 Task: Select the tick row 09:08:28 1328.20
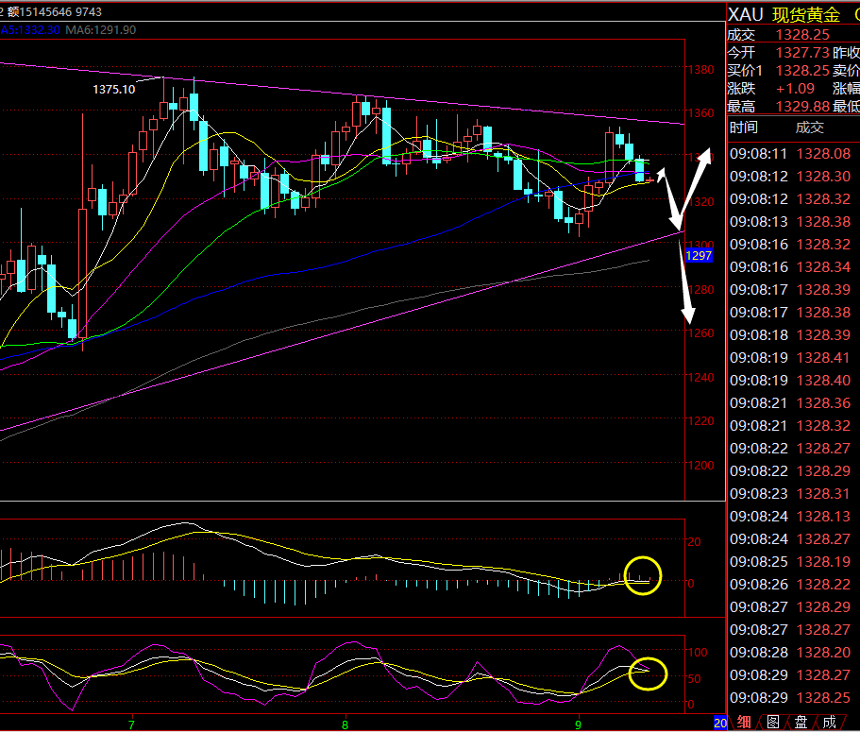pos(790,653)
